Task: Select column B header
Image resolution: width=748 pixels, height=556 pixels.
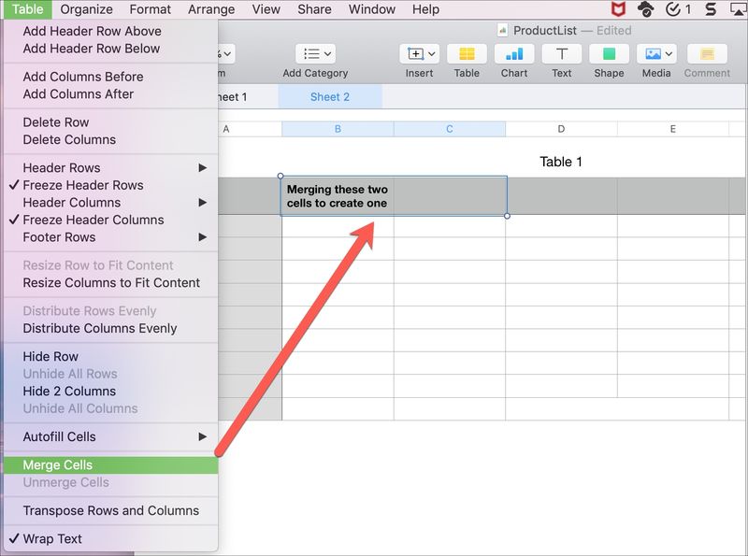Action: coord(338,129)
